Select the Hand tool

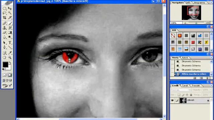click(x=4, y=57)
